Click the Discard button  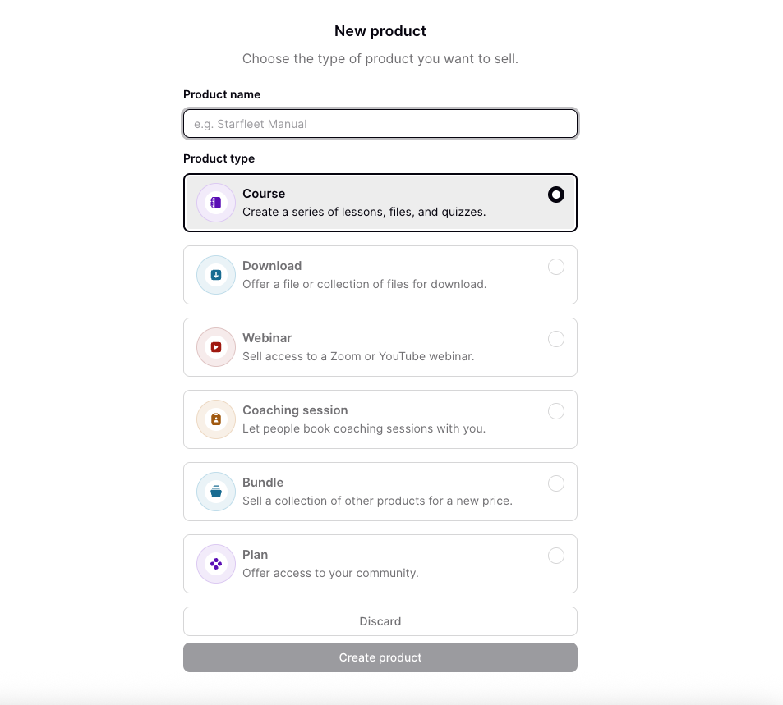[380, 621]
